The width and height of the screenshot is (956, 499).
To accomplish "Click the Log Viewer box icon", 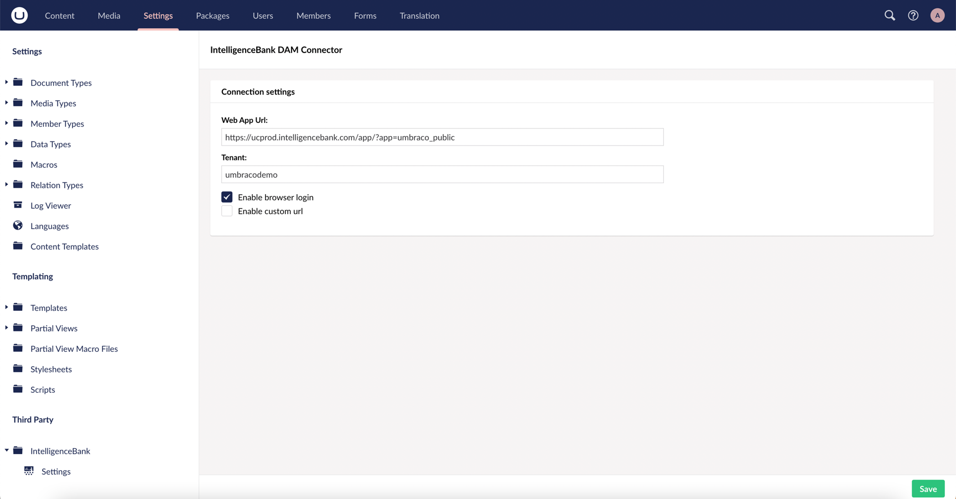I will point(18,205).
